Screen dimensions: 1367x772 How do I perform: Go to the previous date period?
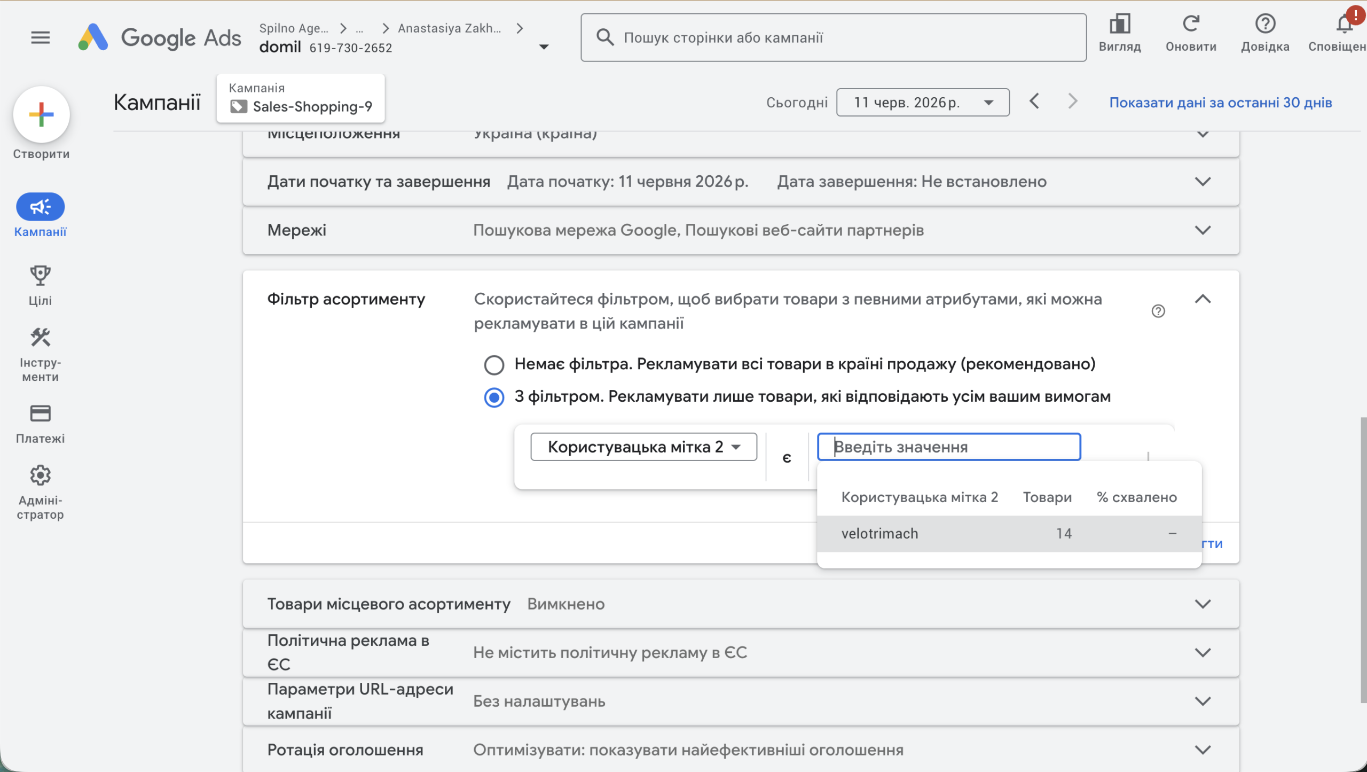point(1034,102)
